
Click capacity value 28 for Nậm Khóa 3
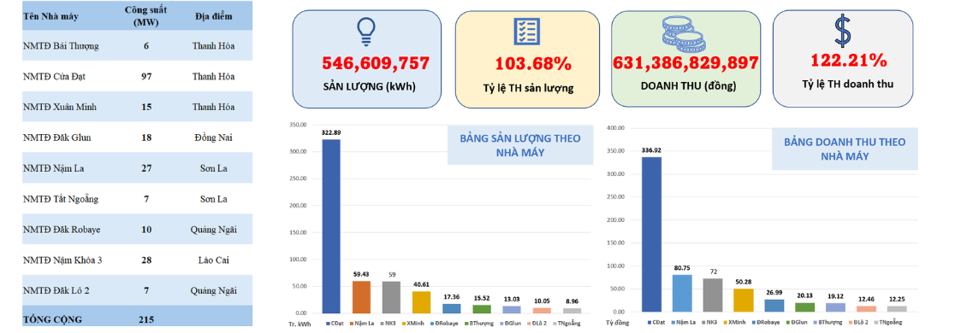(146, 260)
